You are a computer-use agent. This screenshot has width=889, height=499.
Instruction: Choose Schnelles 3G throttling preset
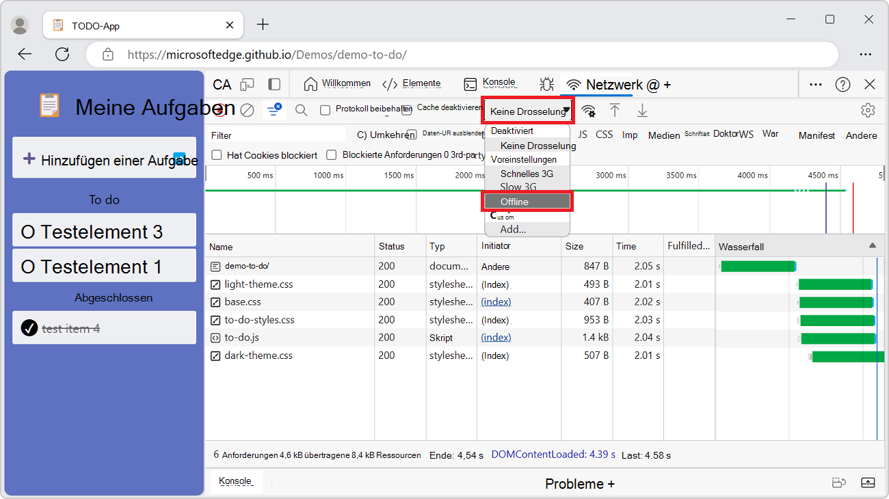[527, 174]
